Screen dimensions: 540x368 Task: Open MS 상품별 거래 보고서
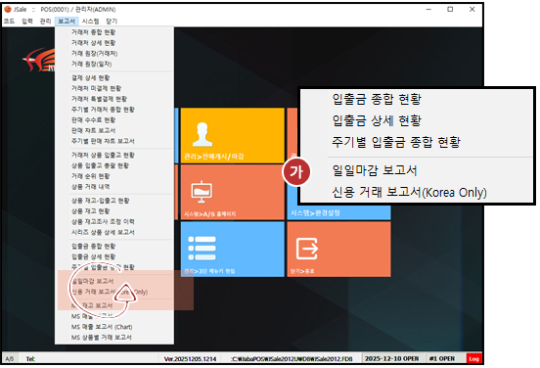click(102, 338)
